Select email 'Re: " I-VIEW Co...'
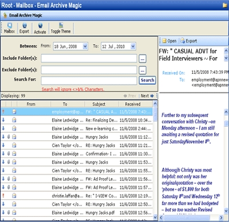The height and width of the screenshot is (222, 229). point(77,196)
